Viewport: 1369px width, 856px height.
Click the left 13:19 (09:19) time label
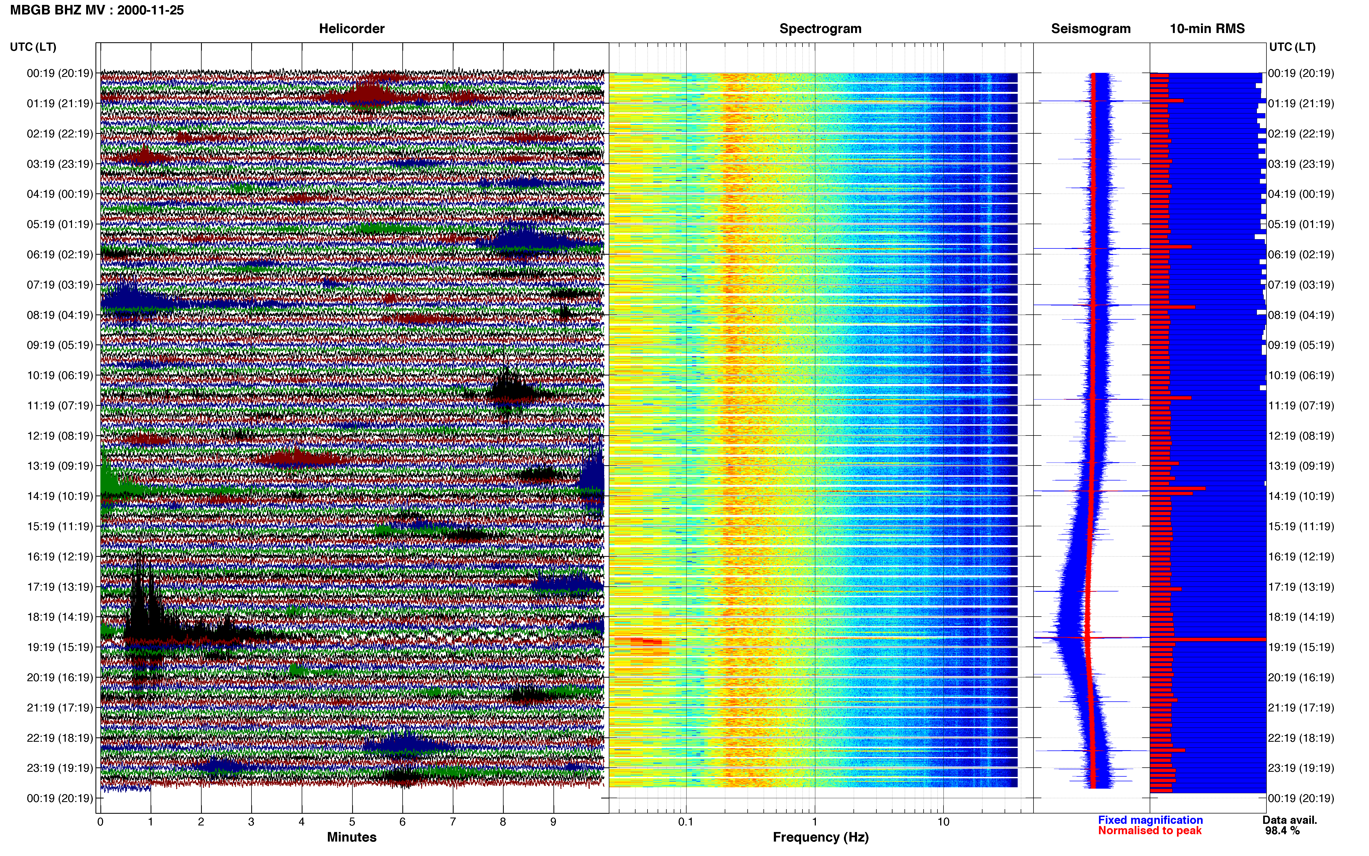pyautogui.click(x=59, y=466)
